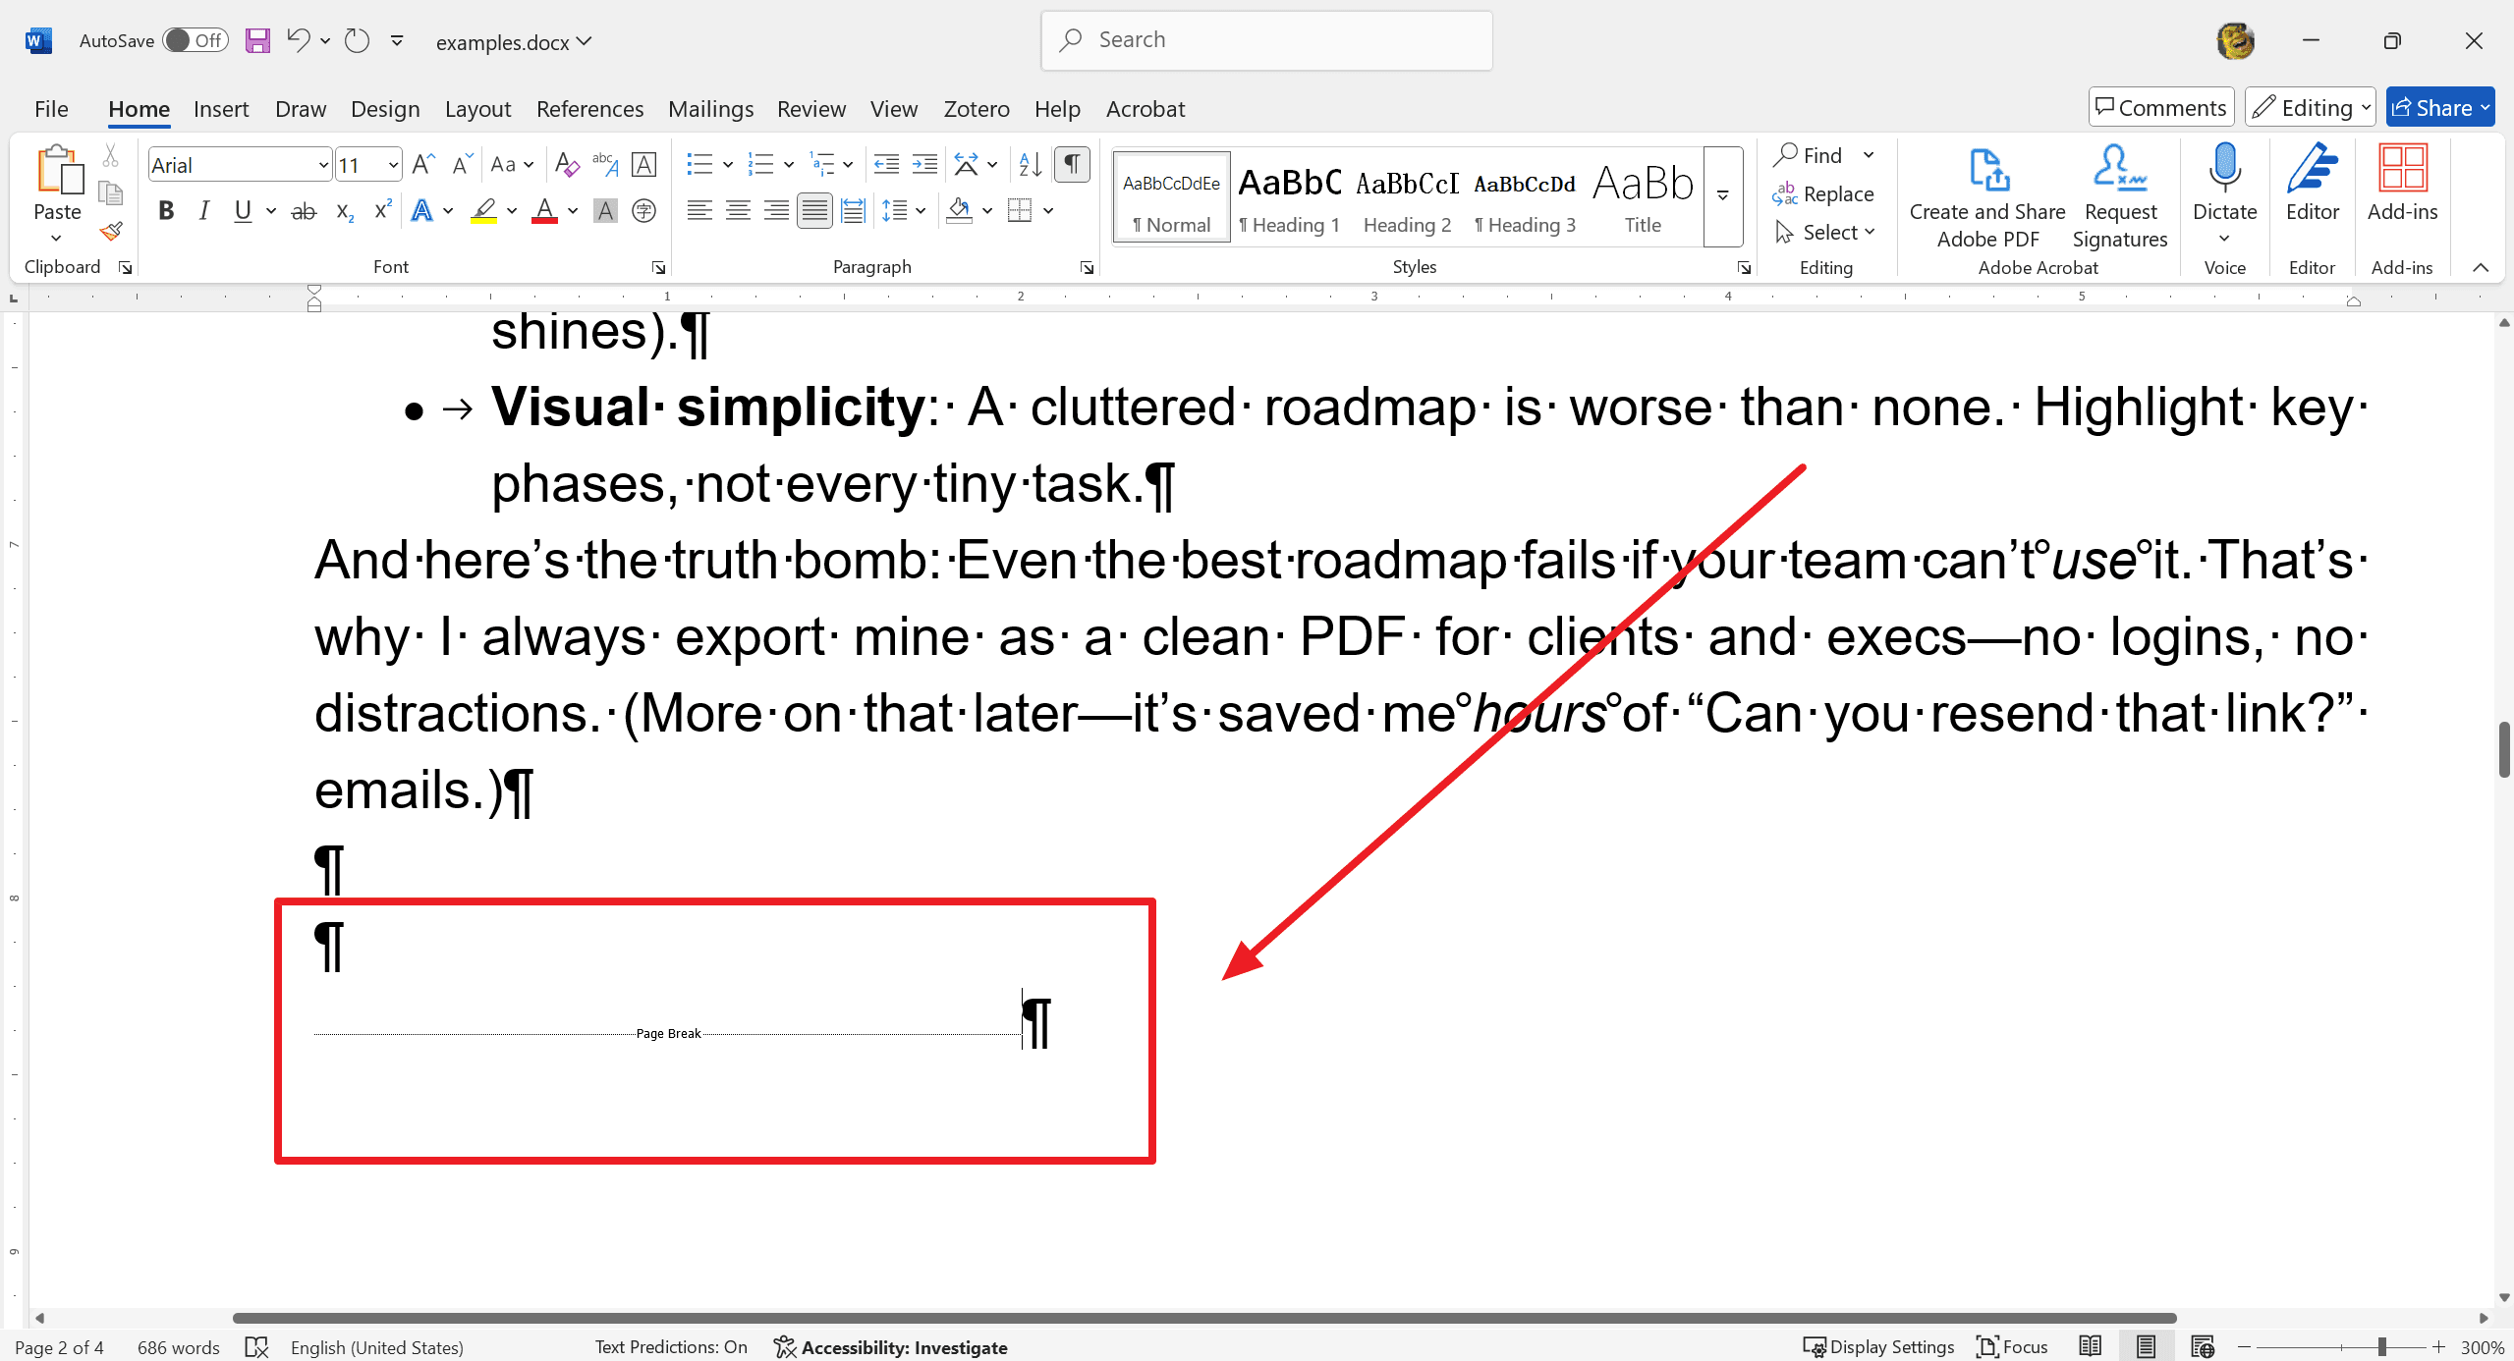Click the Share button
Viewport: 2514px width, 1361px height.
(x=2439, y=107)
